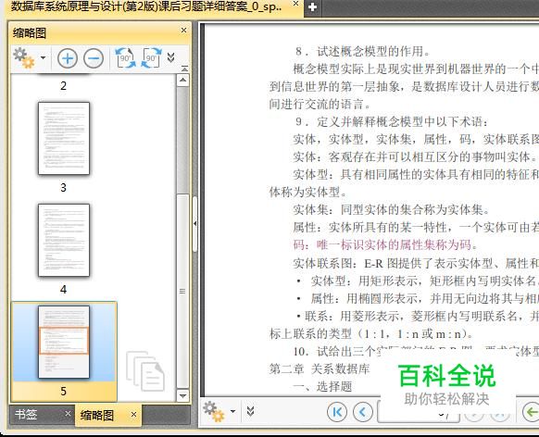Switch to the 书签 bookmarks tab
The image size is (539, 437).
(x=26, y=415)
